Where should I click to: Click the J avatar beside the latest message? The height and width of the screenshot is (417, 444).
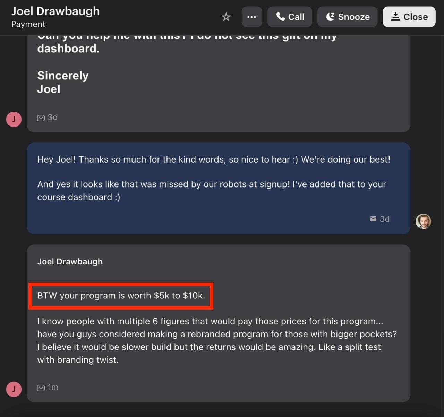[14, 389]
